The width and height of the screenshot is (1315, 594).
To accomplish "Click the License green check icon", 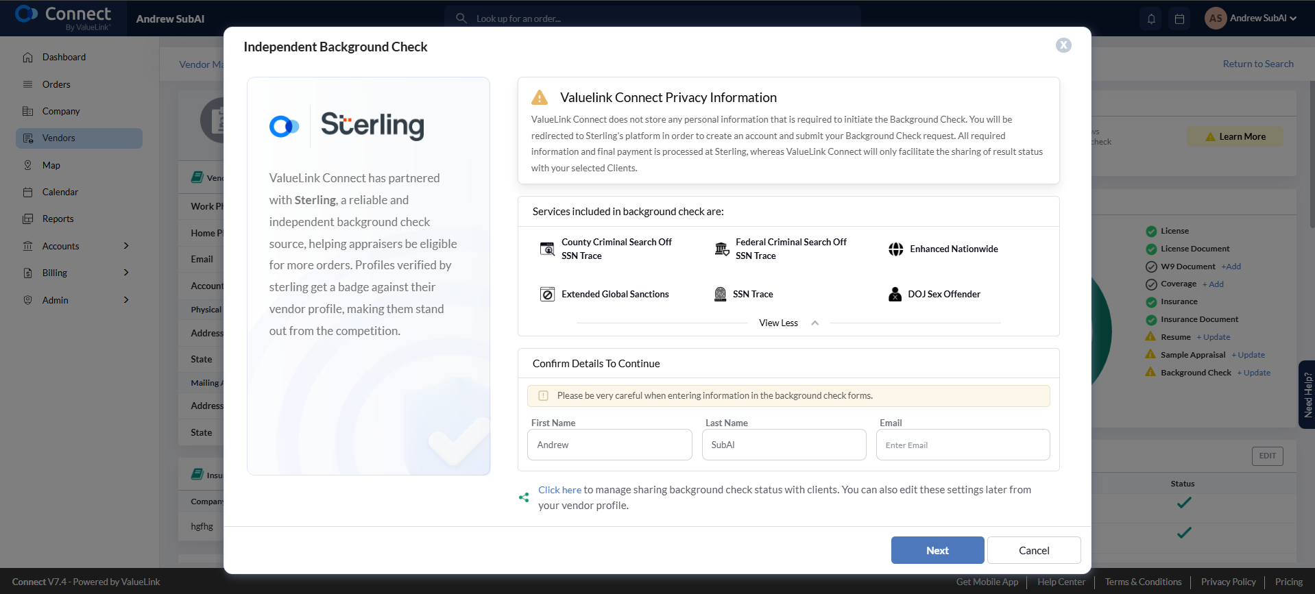I will click(x=1151, y=231).
